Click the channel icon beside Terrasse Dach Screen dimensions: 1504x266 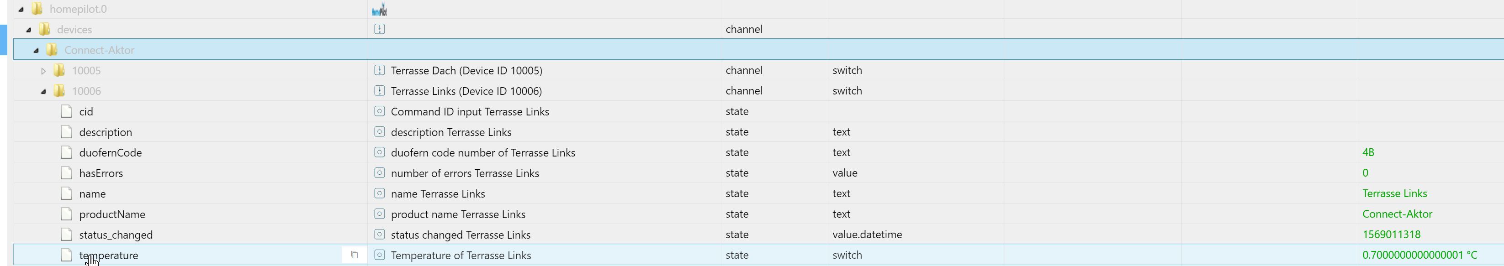[380, 70]
